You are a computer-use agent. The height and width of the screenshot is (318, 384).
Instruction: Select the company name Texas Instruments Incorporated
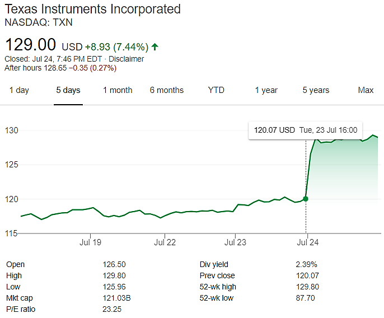92,10
